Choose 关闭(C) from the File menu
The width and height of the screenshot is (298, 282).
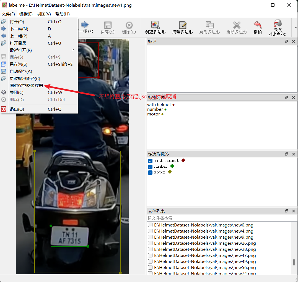click(39, 93)
